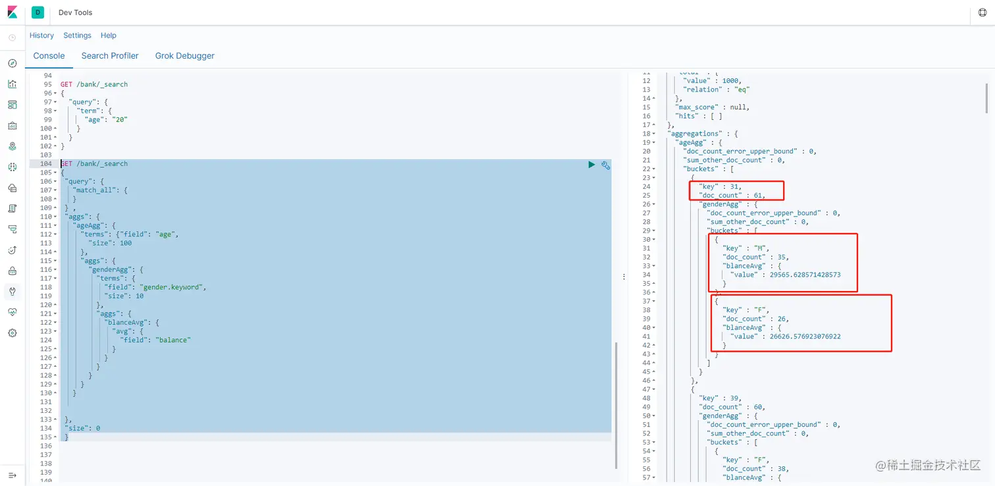Open Visualize from the sidebar
Viewport: 995px width, 486px height.
[12, 84]
